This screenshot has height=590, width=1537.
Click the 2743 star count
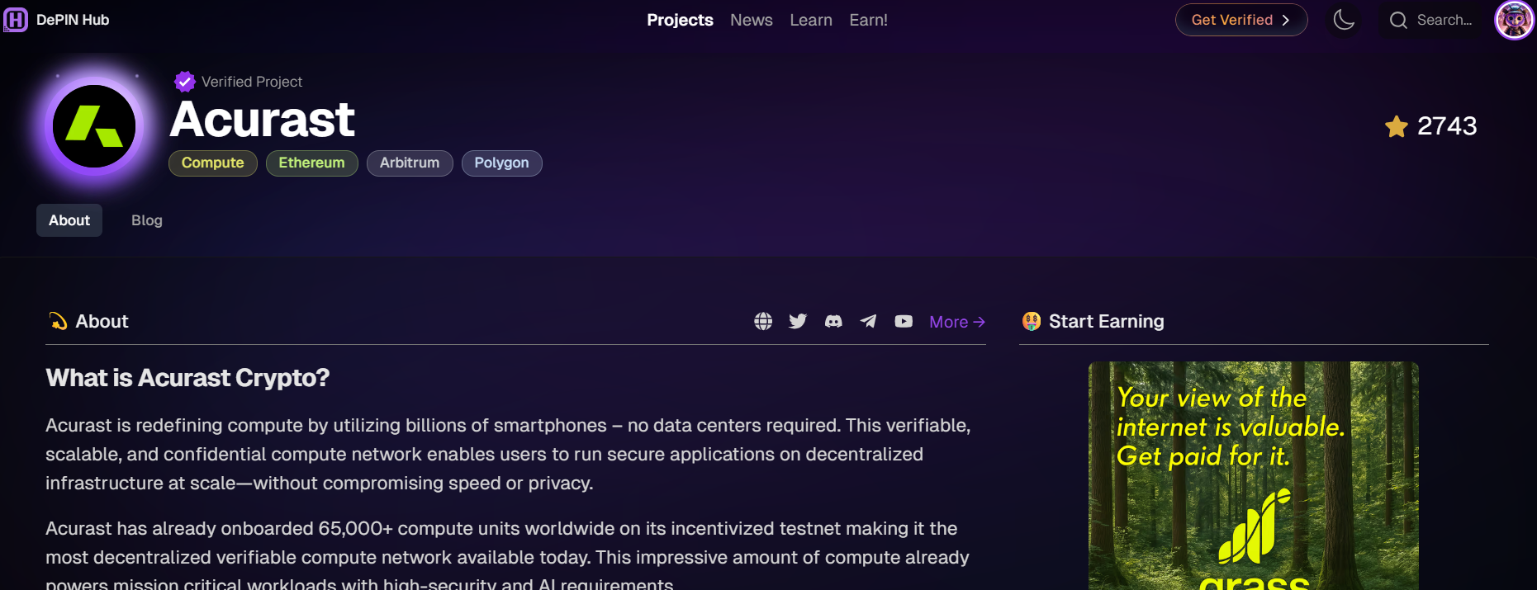[1447, 126]
